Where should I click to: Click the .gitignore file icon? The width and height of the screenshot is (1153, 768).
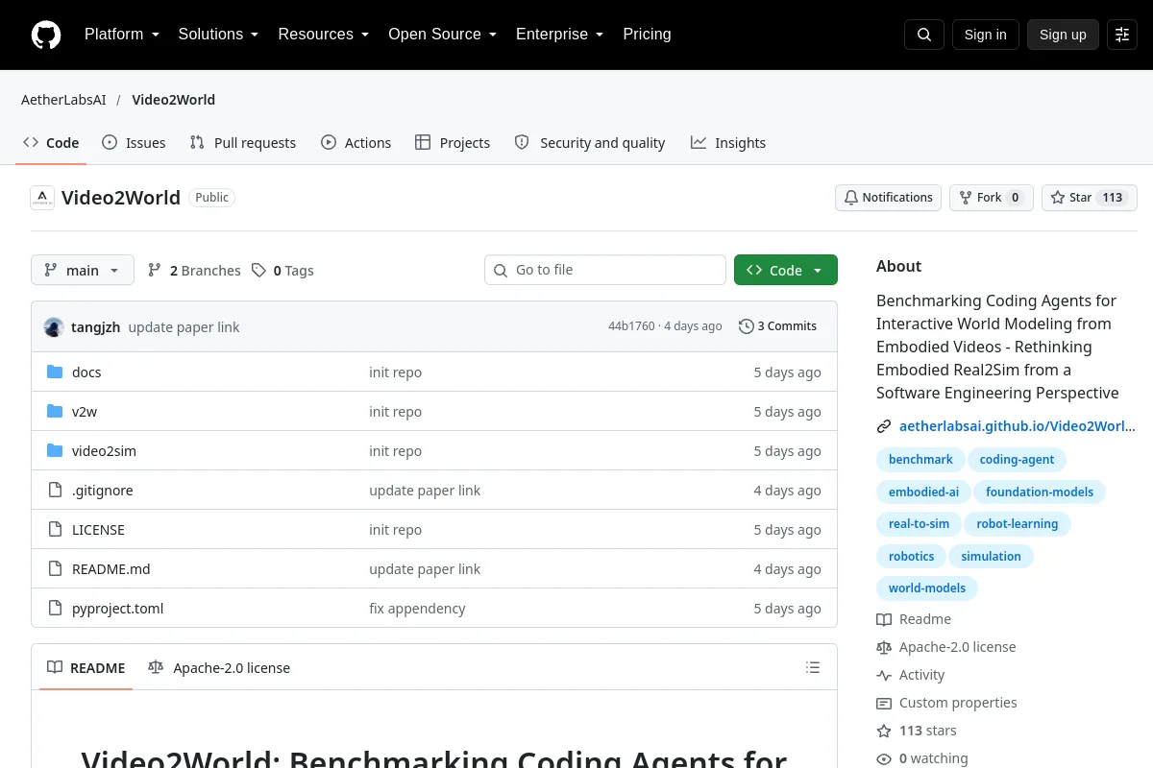tap(55, 490)
